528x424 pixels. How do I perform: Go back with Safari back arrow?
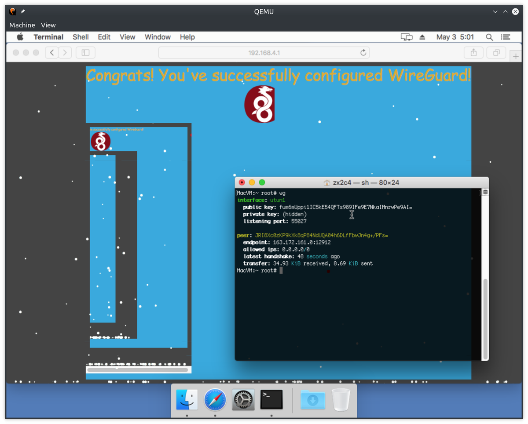(52, 53)
